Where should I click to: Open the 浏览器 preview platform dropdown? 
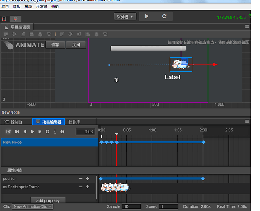point(125,16)
